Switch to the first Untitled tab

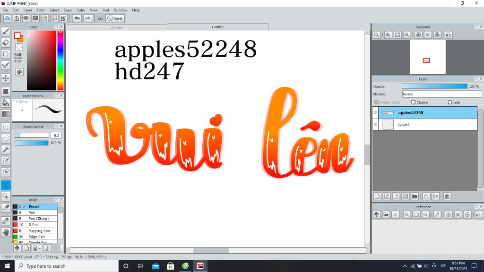116,27
